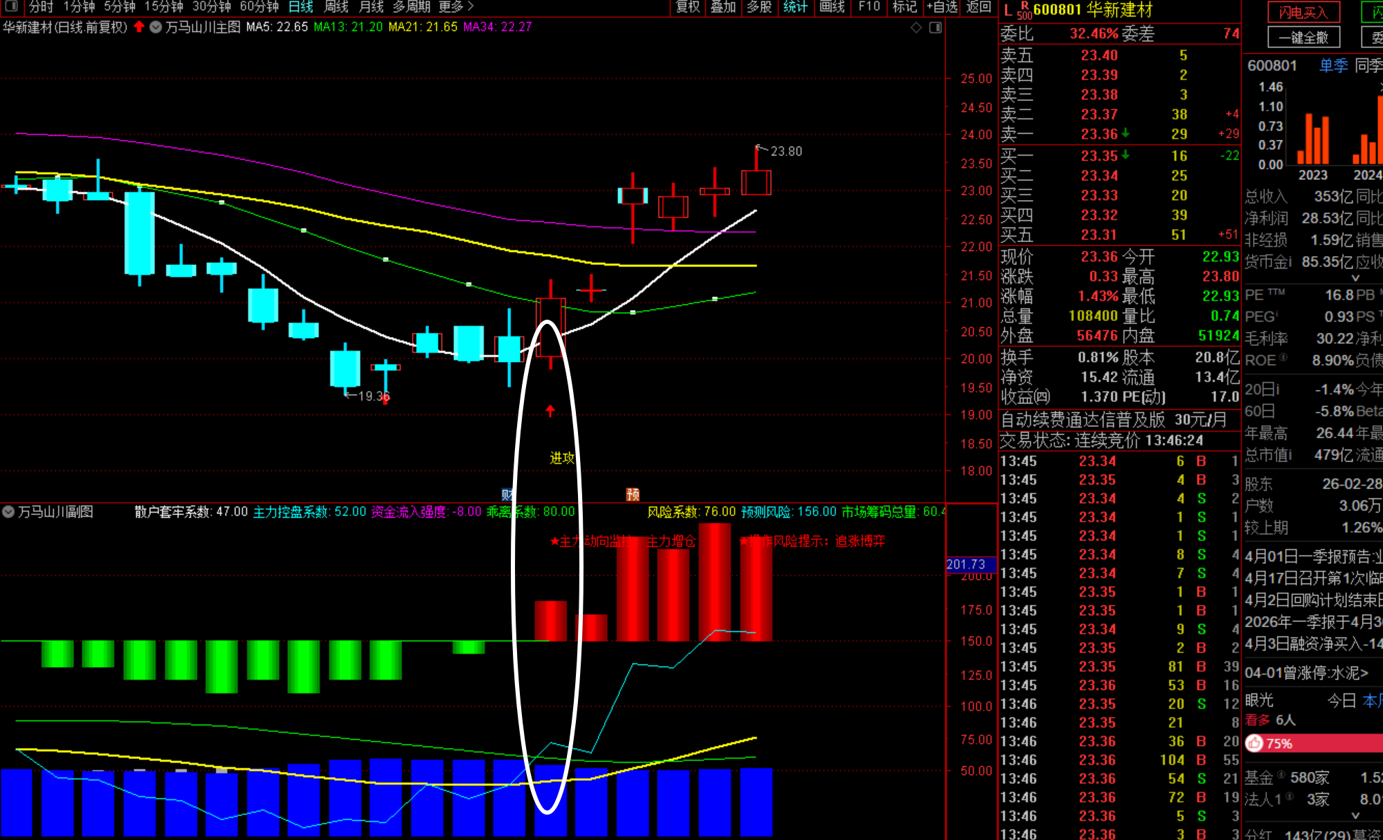Click the L R 500 badge beside stock code
Screen dimensions: 1383x840
1017,10
